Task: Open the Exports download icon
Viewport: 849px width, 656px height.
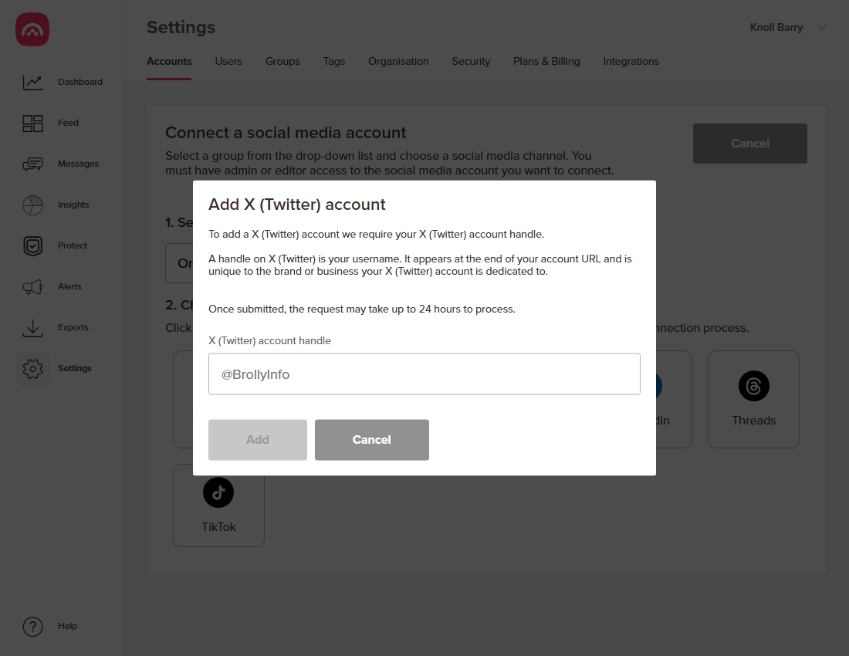Action: pos(32,328)
